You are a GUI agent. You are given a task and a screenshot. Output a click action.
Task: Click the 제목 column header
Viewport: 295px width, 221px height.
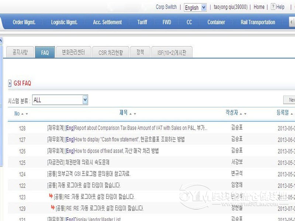point(124,113)
